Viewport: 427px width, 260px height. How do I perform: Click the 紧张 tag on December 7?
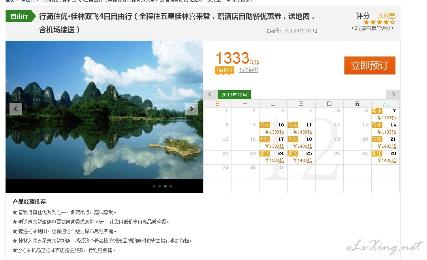tap(377, 111)
